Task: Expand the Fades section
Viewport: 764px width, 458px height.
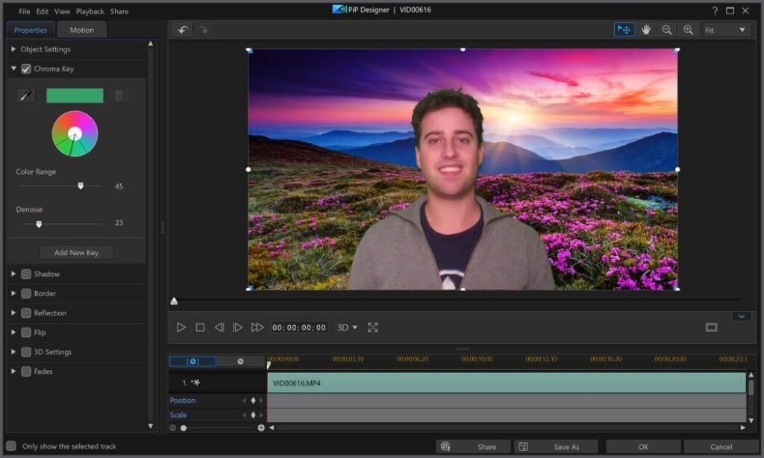Action: point(13,371)
